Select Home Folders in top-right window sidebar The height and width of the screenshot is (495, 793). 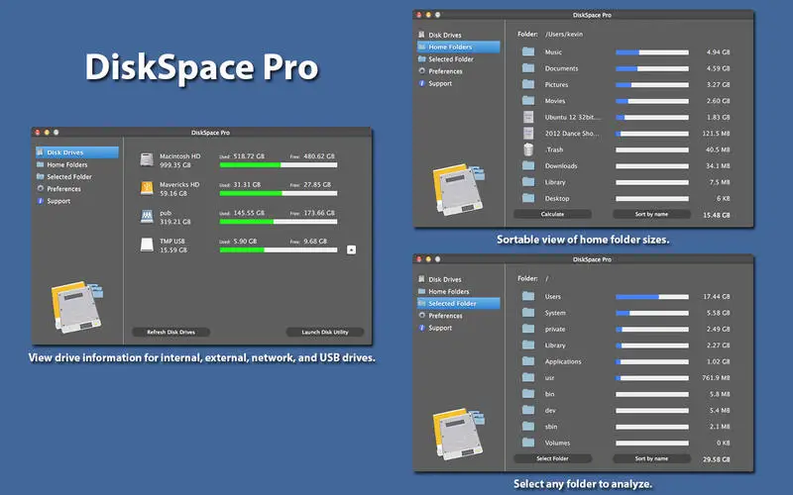click(x=458, y=47)
